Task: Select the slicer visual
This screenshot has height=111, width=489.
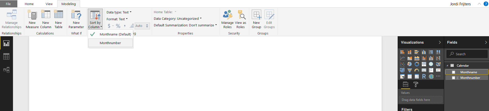Action: point(402,76)
